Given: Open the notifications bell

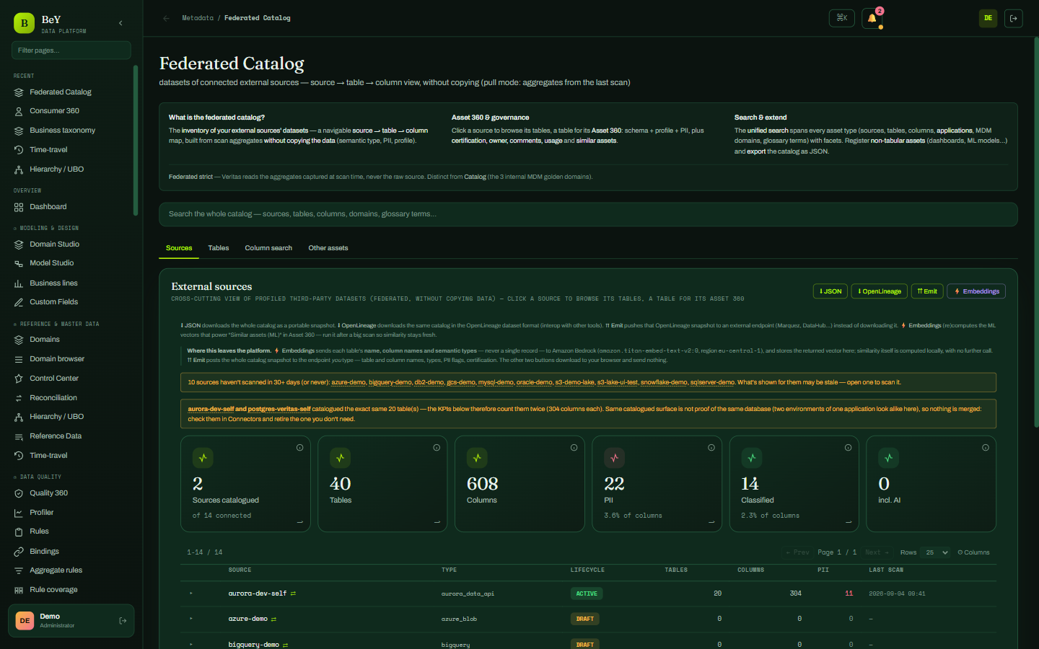Looking at the screenshot, I should [x=872, y=18].
